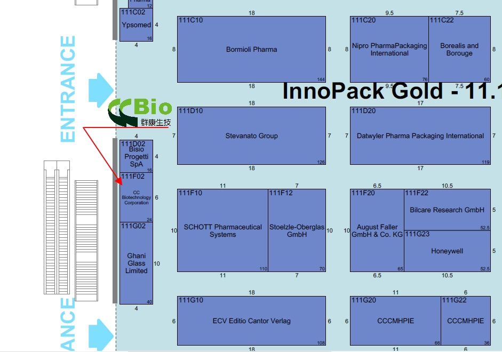Click August Faller GmbH booth 111F20
This screenshot has width=502, height=352.
pos(377,230)
